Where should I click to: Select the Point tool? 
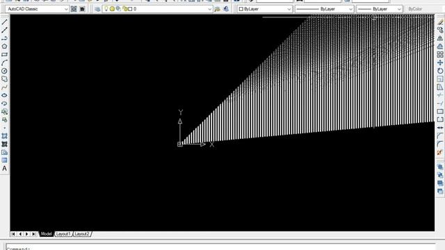click(x=5, y=128)
